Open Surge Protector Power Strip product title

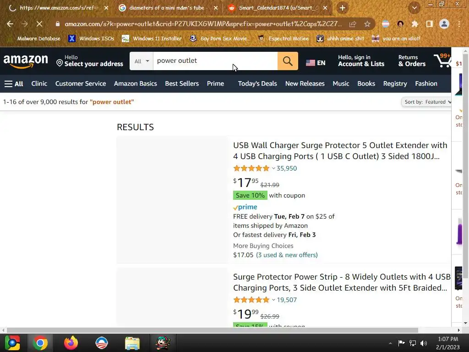point(342,282)
